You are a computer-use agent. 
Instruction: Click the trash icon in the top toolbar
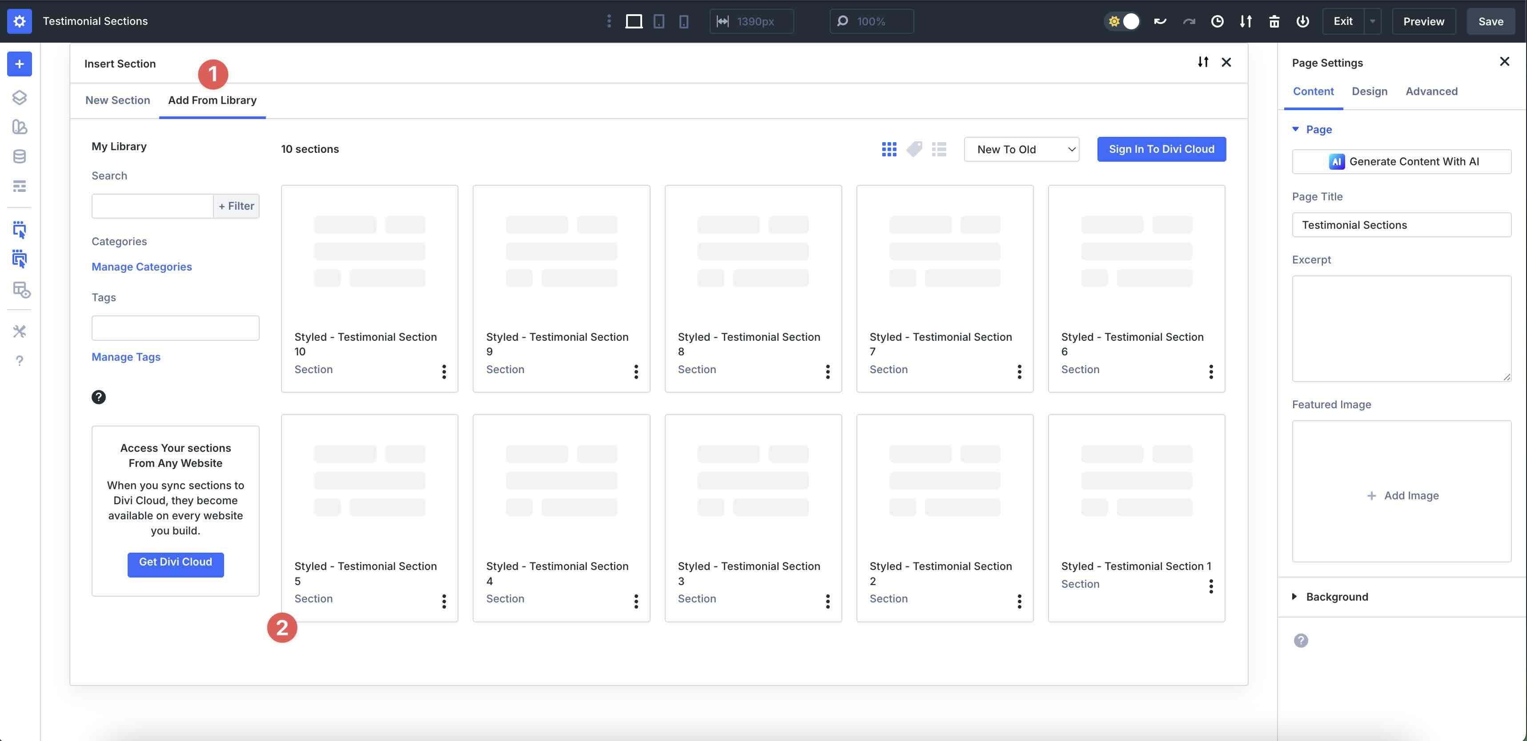click(x=1274, y=21)
